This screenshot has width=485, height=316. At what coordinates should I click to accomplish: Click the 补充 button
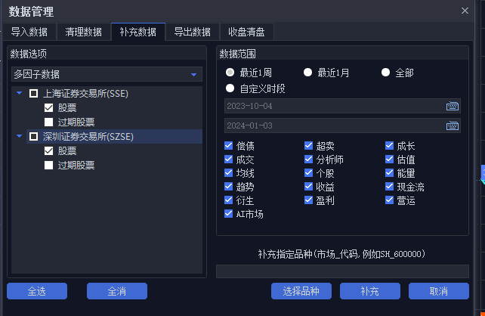[x=370, y=291]
